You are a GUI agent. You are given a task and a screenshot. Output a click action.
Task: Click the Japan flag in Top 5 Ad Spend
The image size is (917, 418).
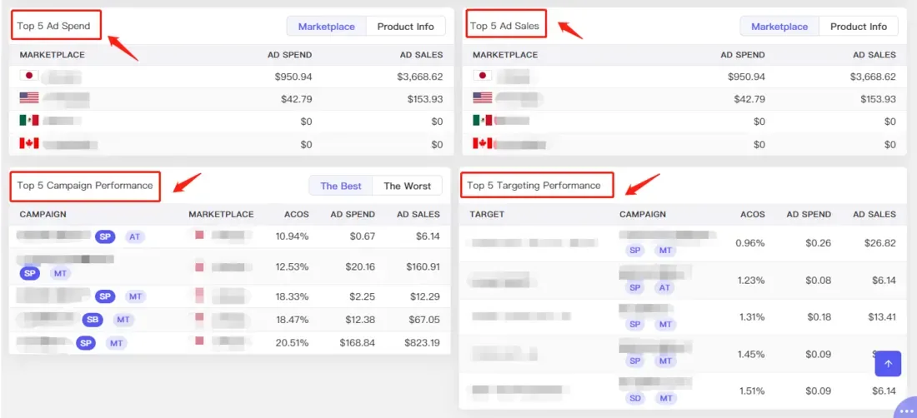pos(28,75)
